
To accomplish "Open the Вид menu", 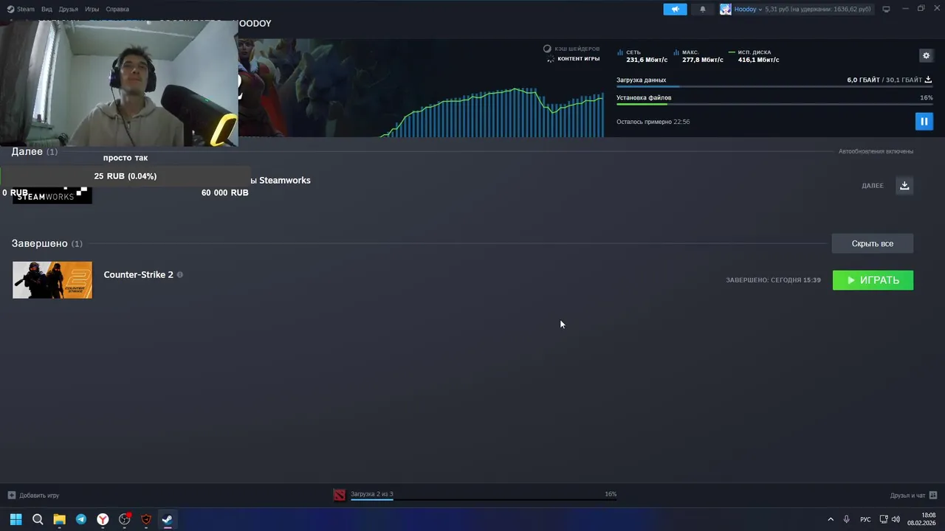I will click(x=47, y=9).
